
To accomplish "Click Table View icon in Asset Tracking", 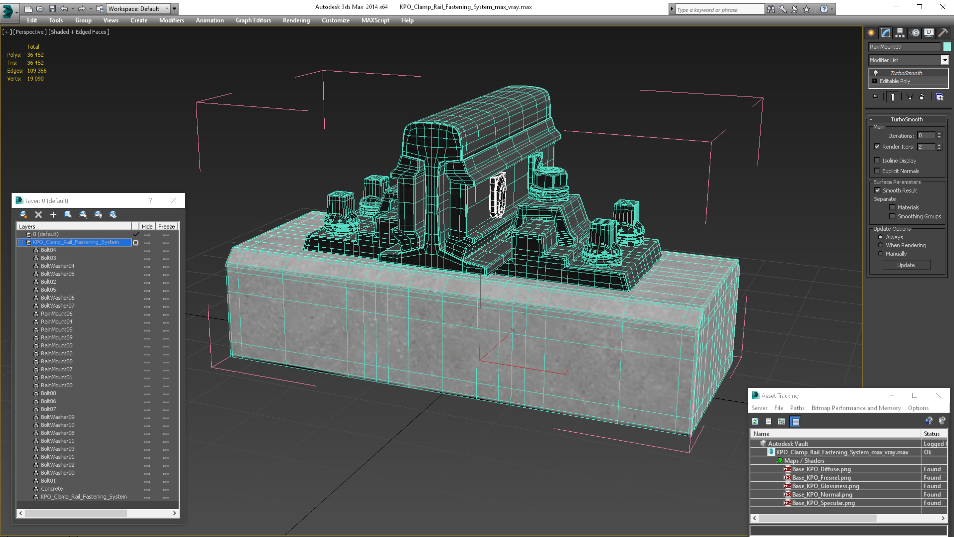I will 795,421.
